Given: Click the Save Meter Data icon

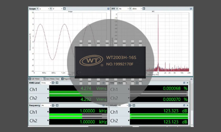Looking at the screenshot, I should 44,79.
